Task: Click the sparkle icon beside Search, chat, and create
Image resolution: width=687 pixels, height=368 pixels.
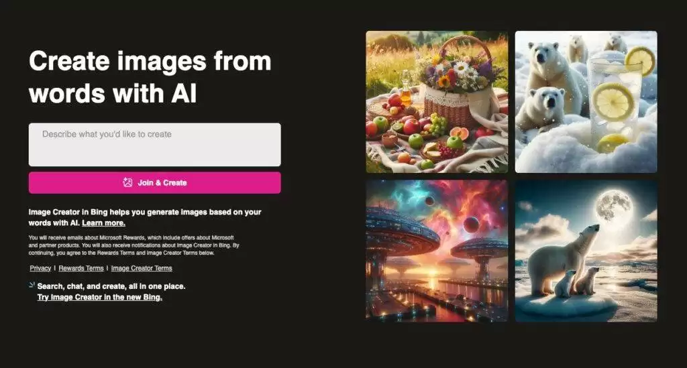Action: pyautogui.click(x=32, y=285)
